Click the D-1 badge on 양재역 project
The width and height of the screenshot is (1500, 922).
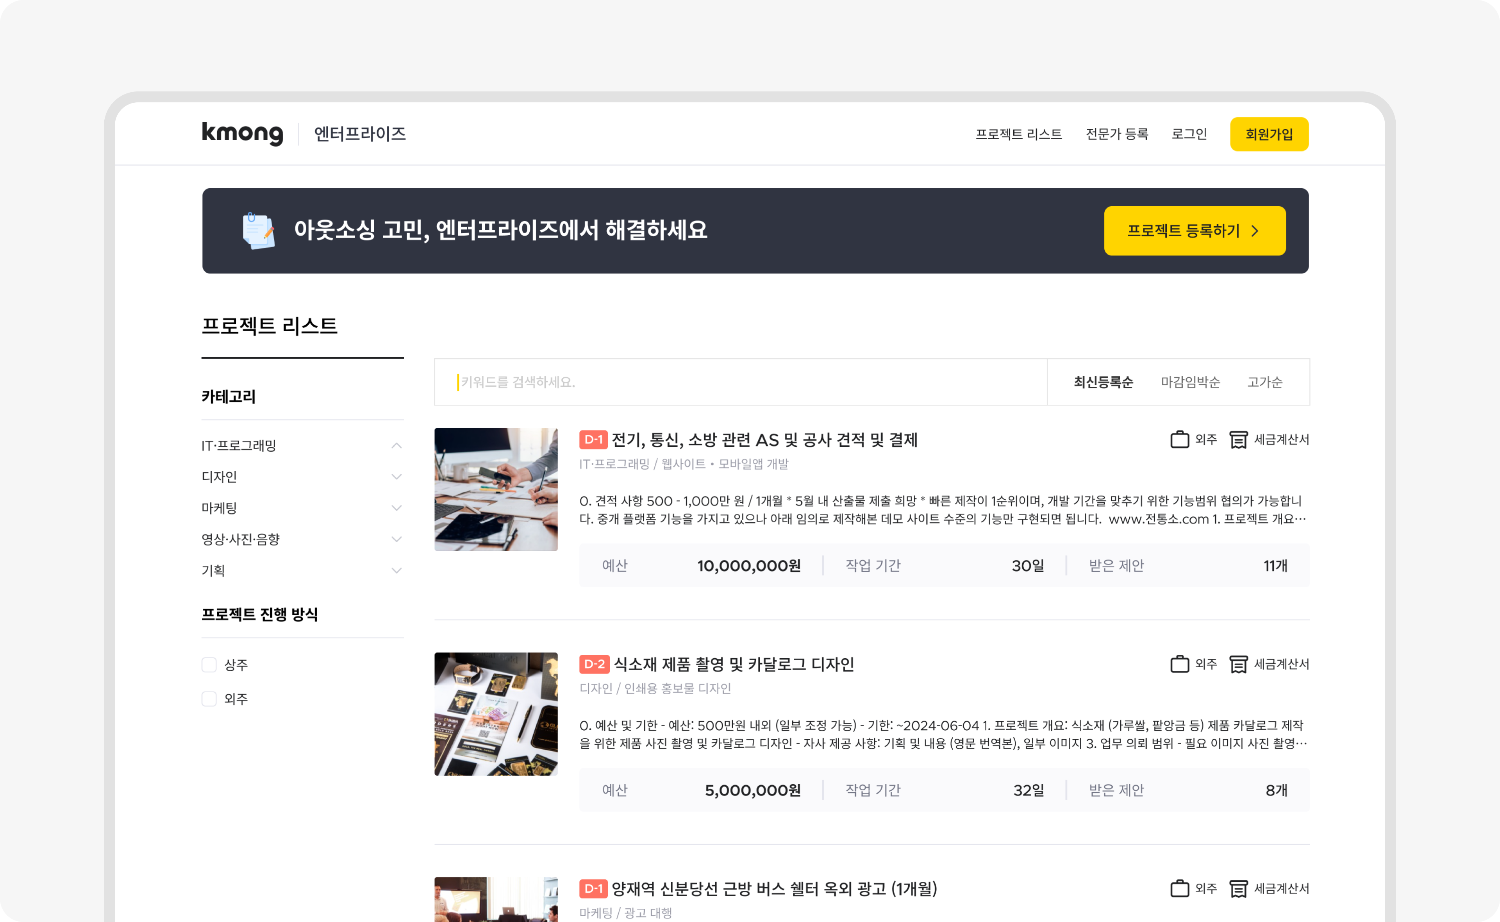[x=593, y=888]
